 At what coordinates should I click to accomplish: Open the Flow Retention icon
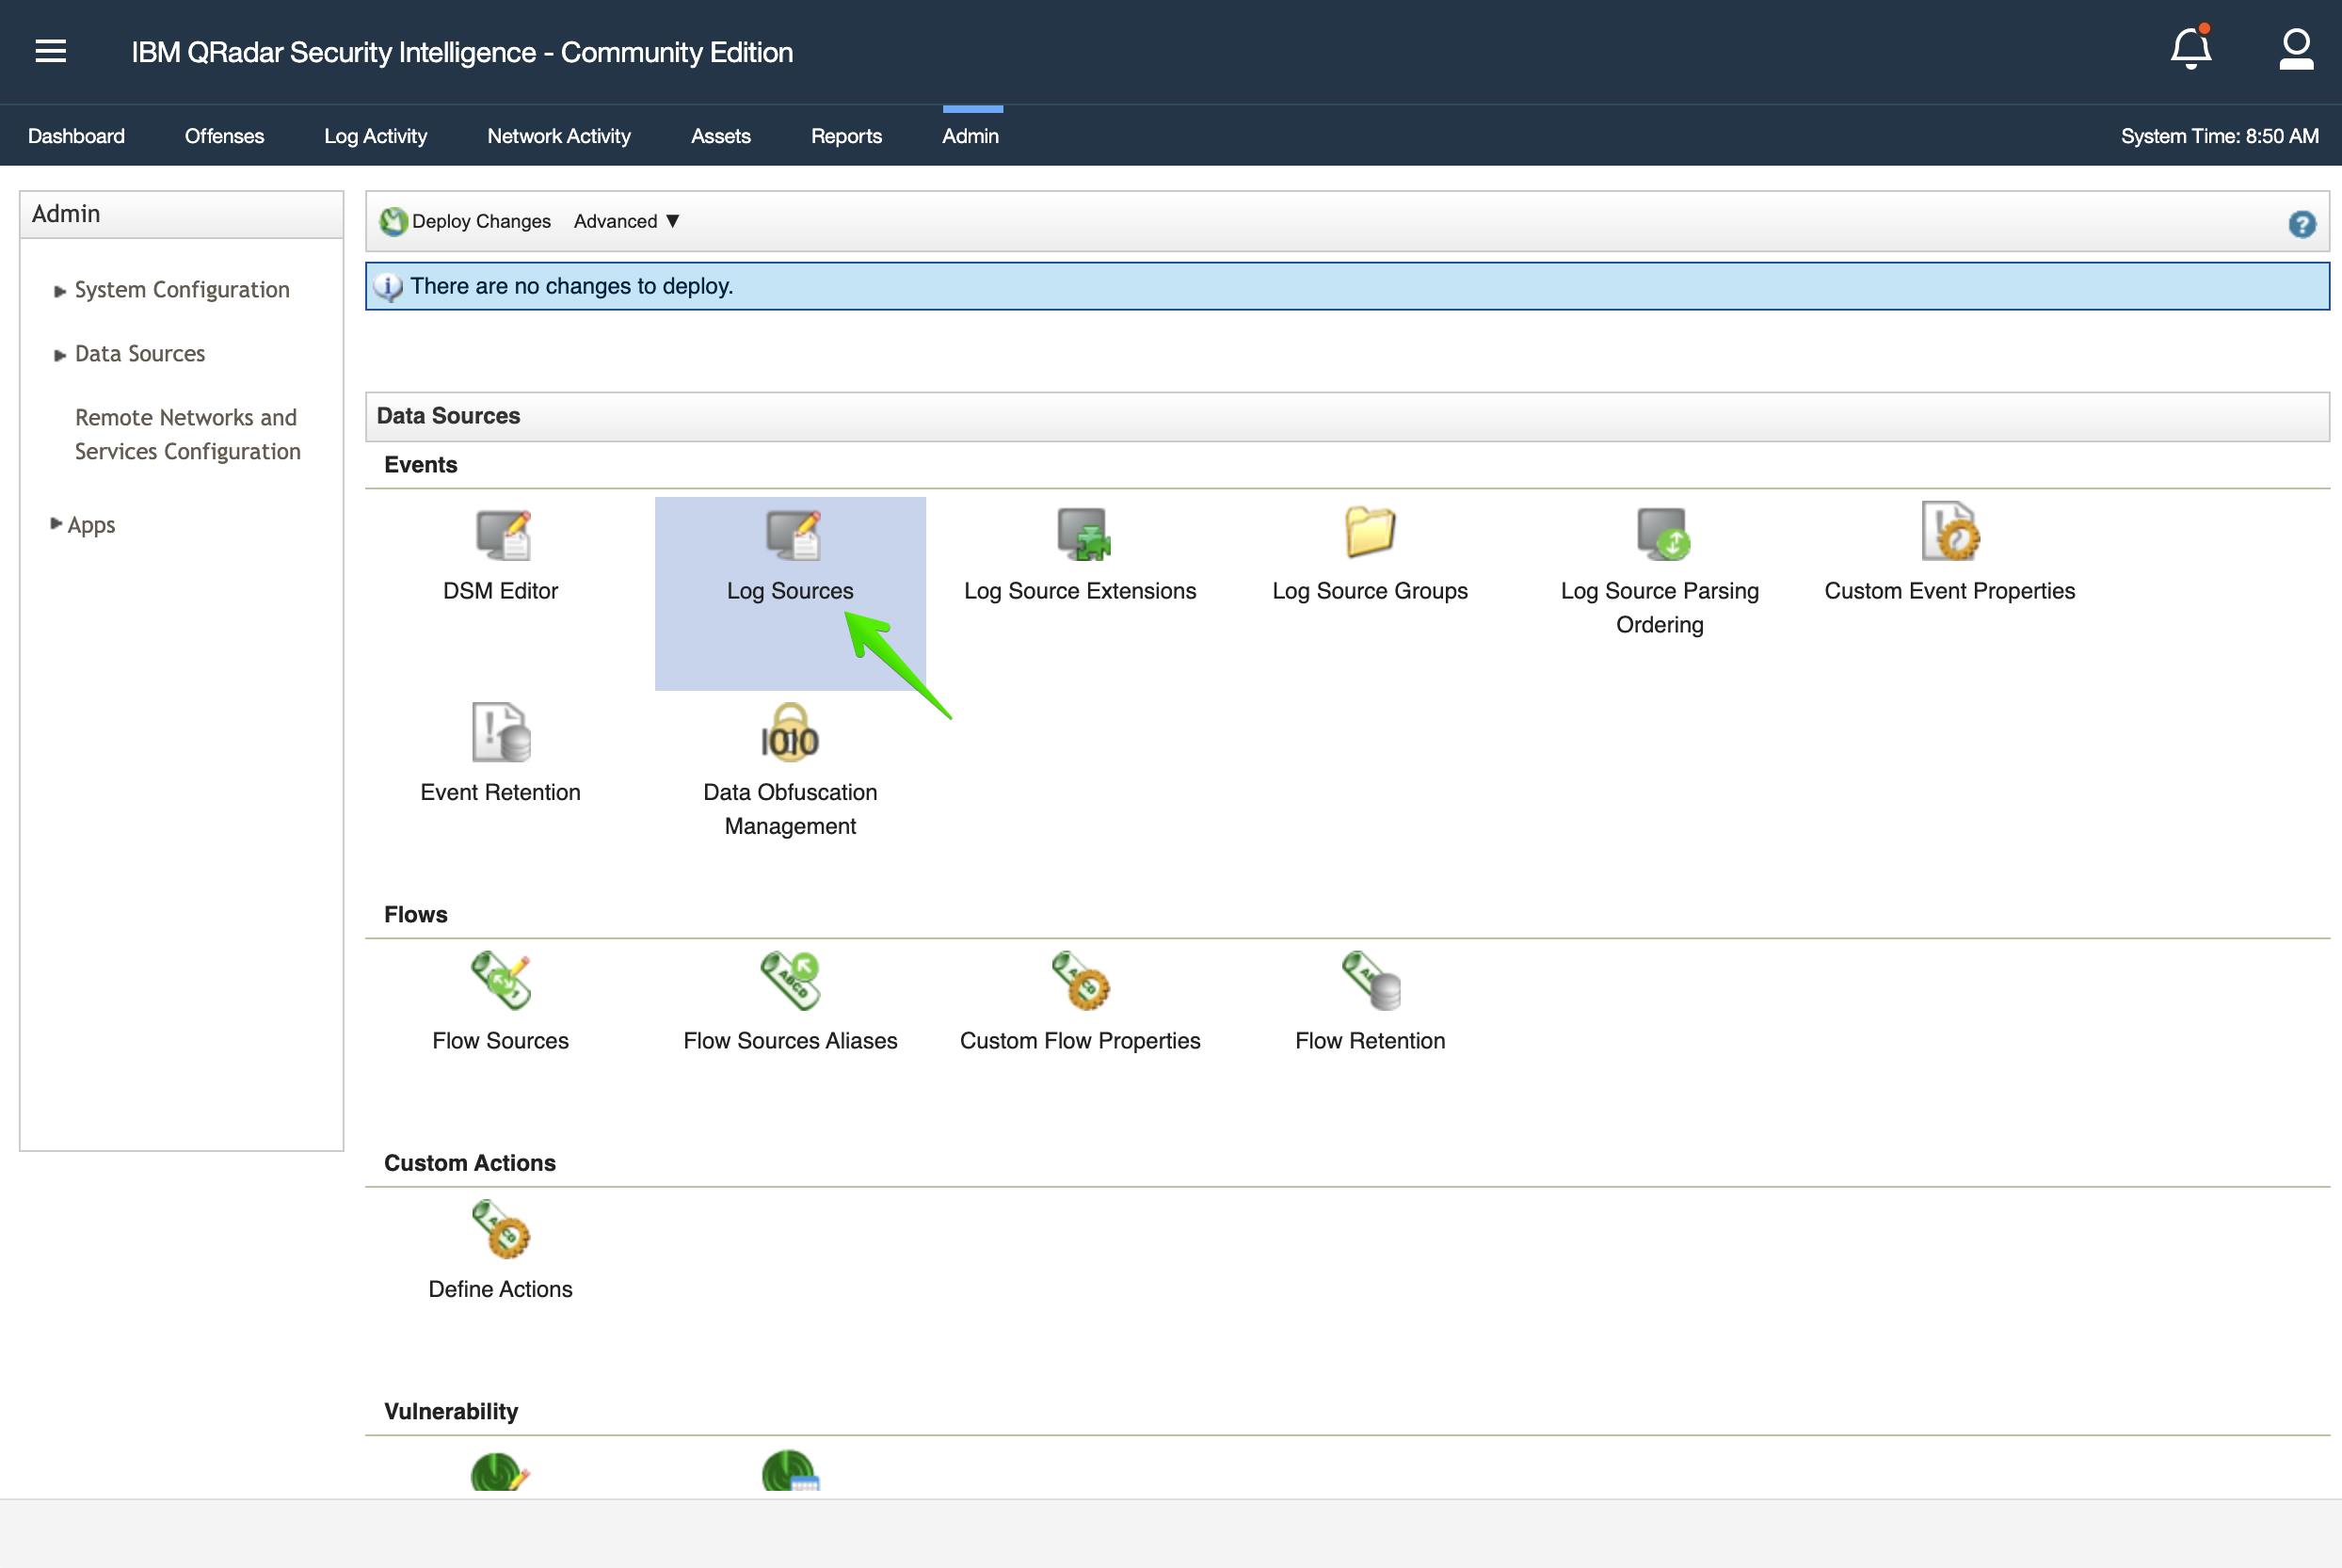(1371, 980)
